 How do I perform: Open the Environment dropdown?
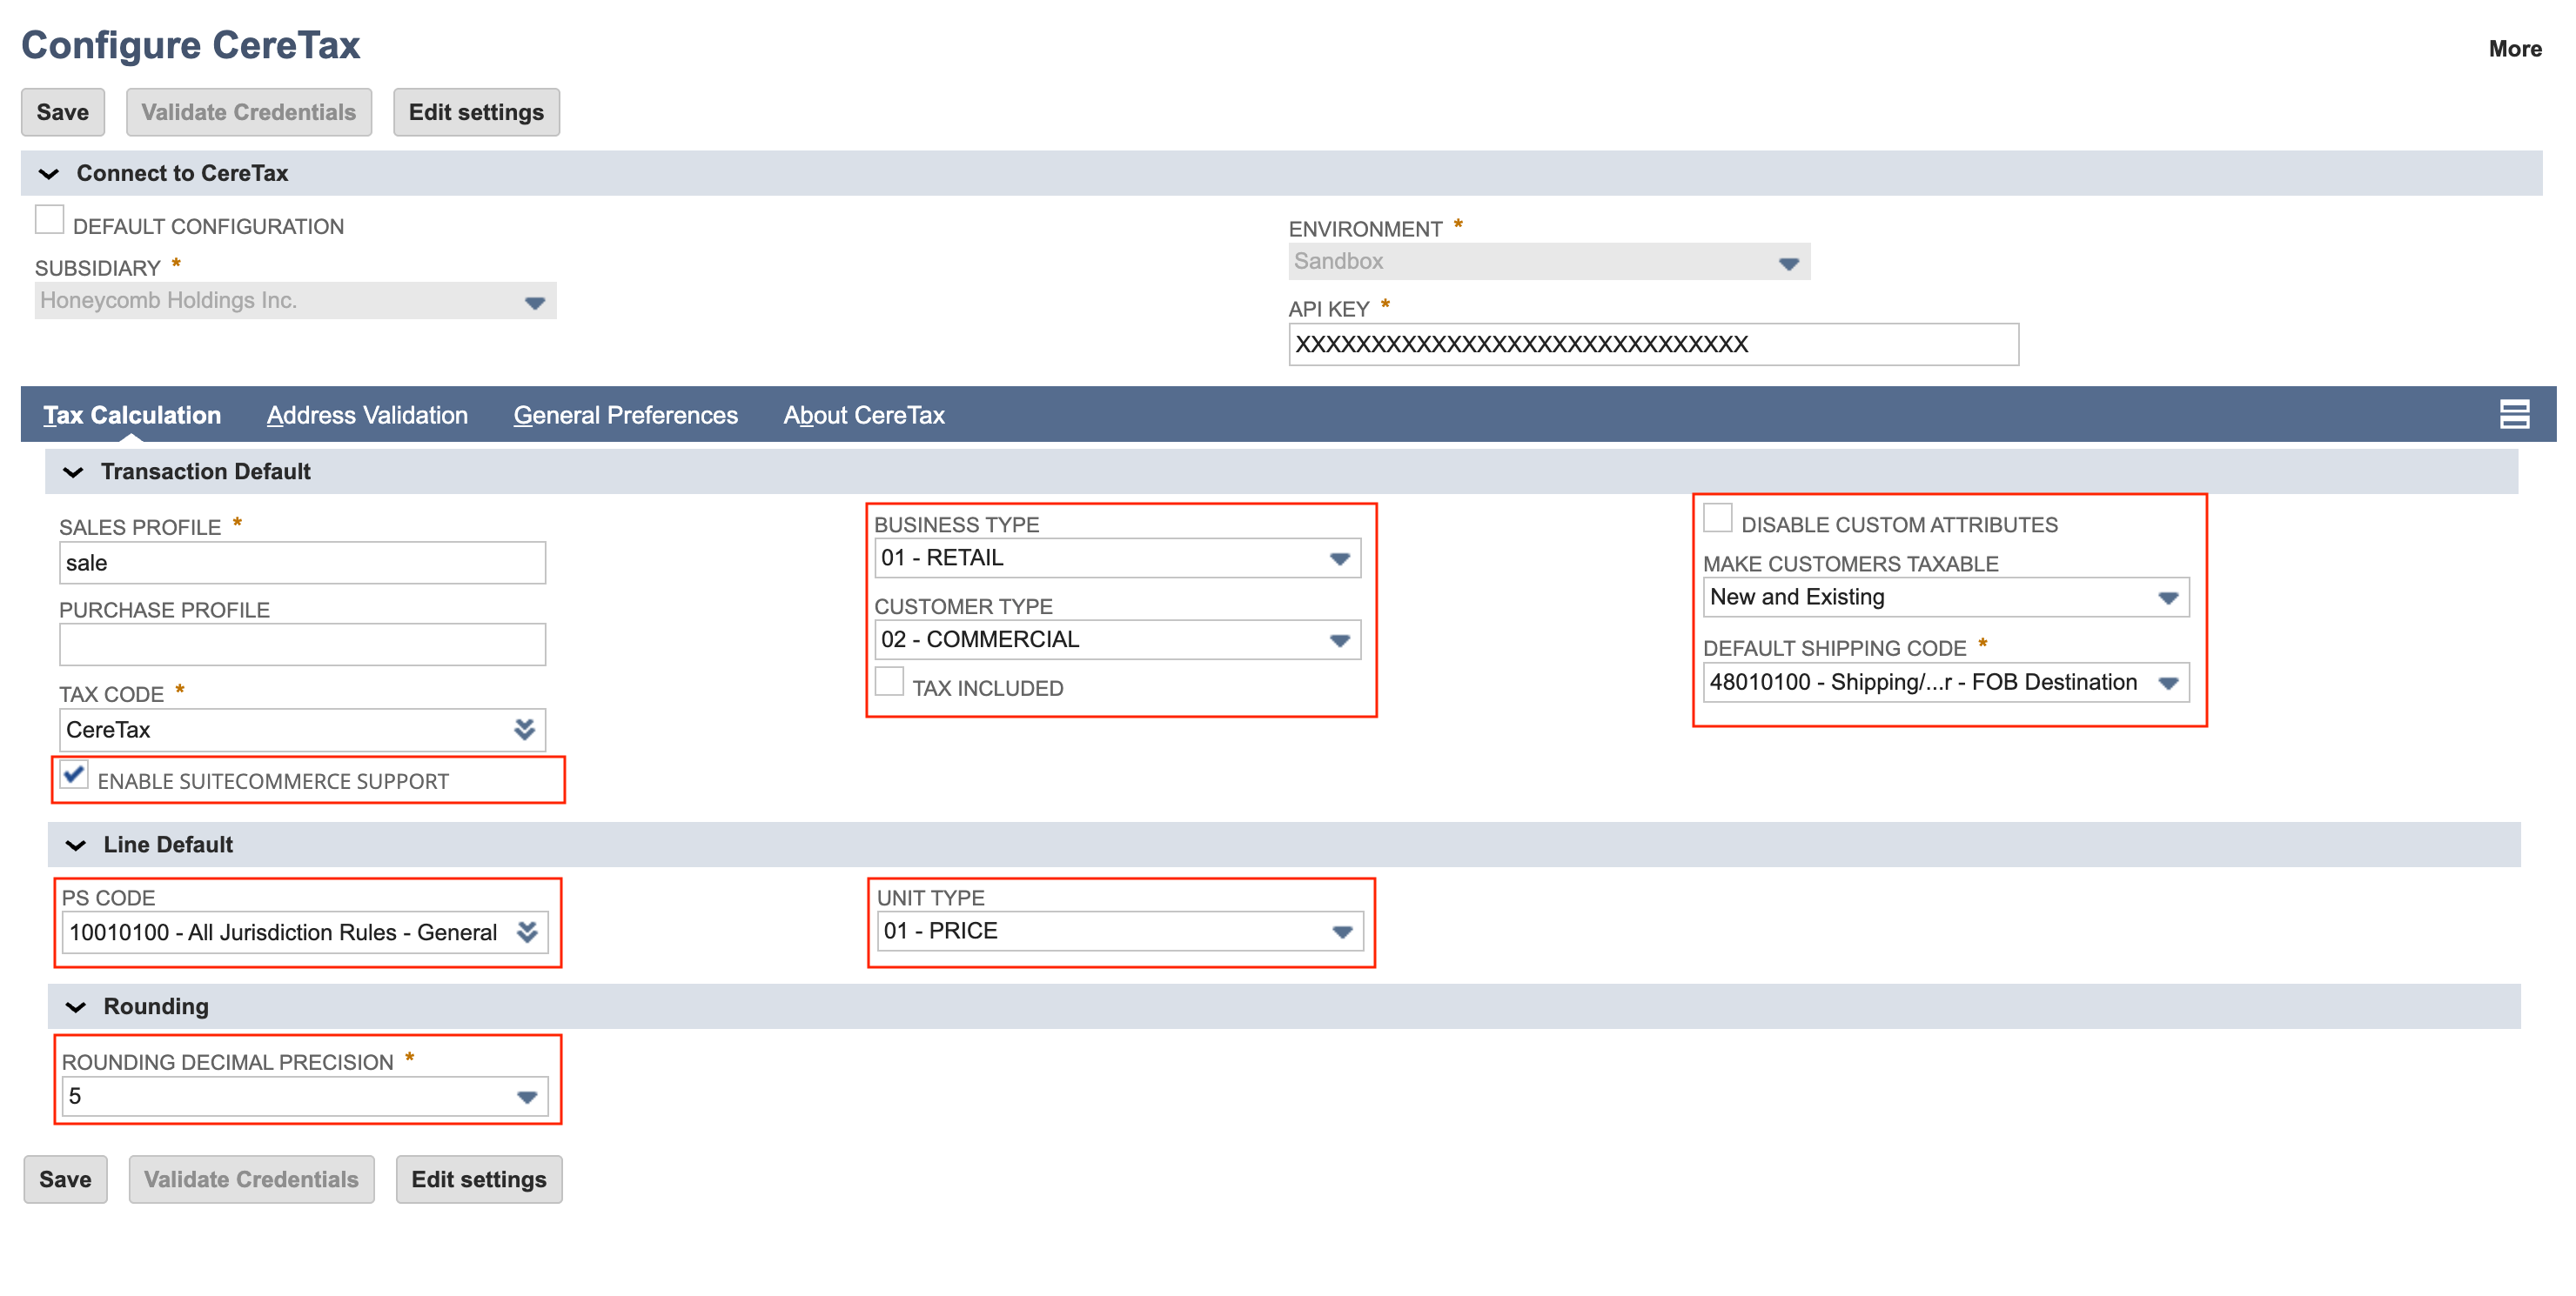[1549, 262]
